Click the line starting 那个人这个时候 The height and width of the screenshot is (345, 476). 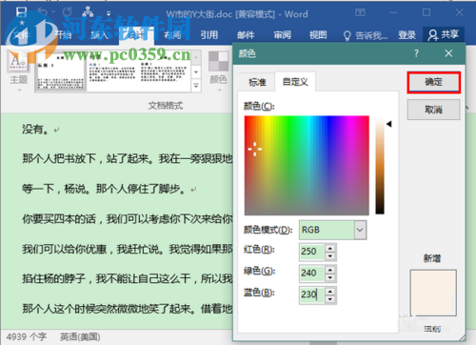pos(128,309)
